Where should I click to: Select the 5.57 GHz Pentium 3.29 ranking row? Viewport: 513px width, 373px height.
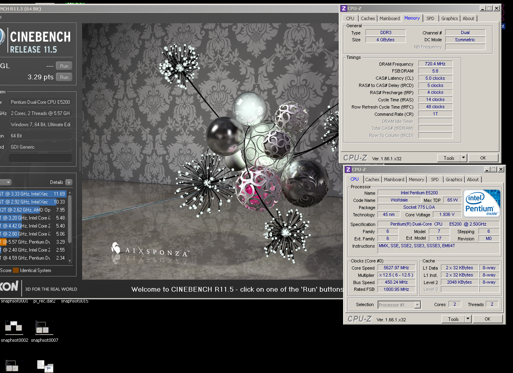coord(33,242)
